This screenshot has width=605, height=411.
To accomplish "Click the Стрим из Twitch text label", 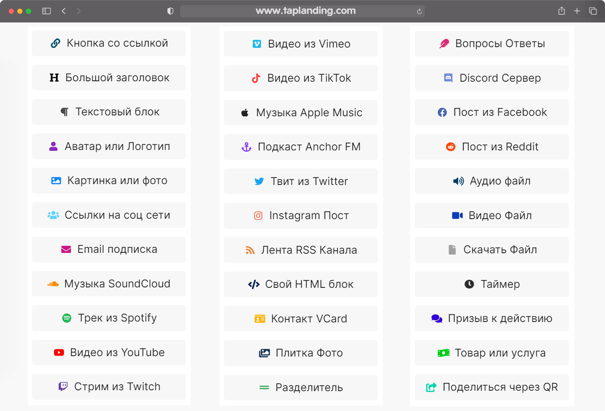I will point(117,386).
